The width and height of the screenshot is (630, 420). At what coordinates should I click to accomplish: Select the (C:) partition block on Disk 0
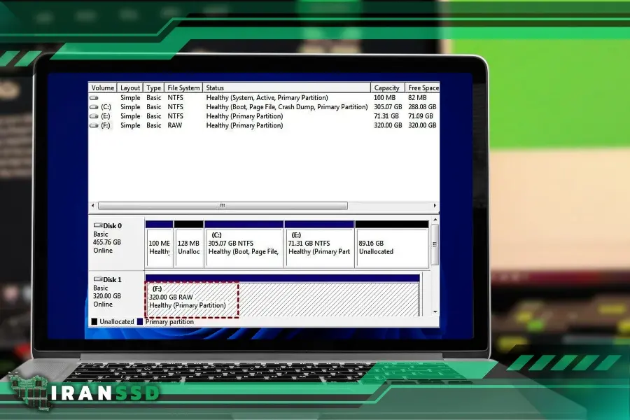tap(244, 246)
